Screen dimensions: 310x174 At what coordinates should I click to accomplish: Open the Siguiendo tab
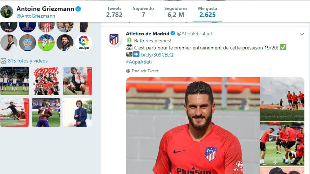pos(143,12)
